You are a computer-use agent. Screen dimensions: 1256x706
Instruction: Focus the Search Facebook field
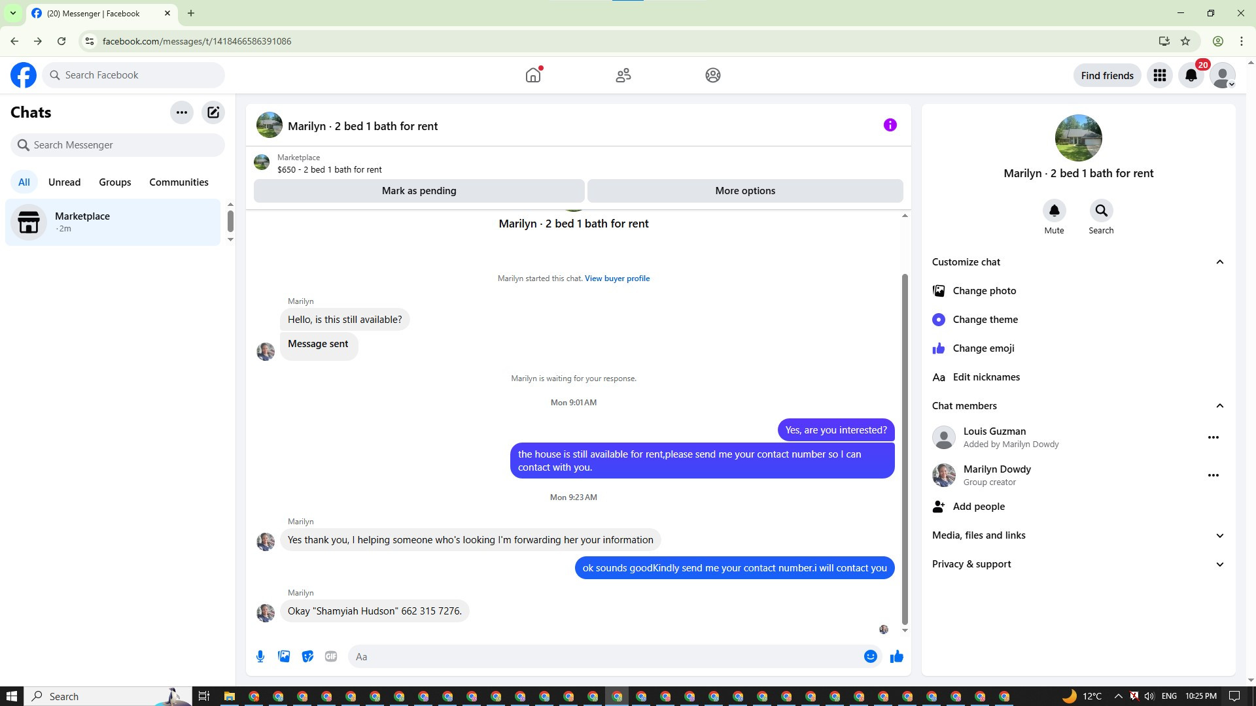point(133,75)
